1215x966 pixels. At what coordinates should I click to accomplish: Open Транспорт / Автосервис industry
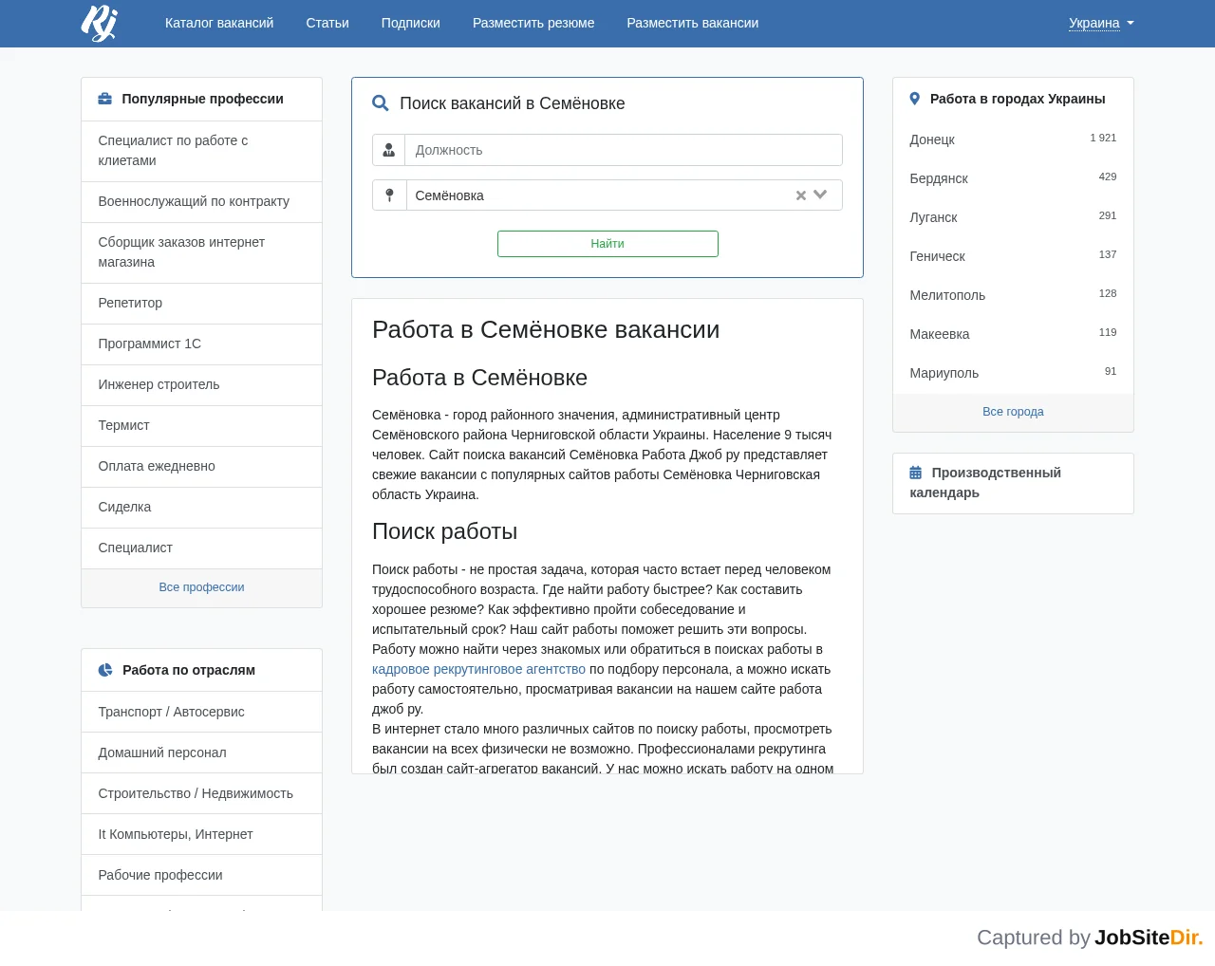point(201,712)
